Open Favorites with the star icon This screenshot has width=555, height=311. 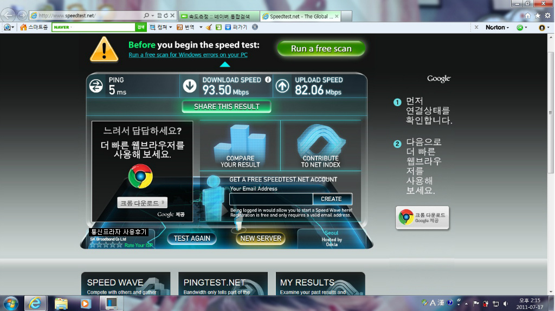click(x=538, y=16)
